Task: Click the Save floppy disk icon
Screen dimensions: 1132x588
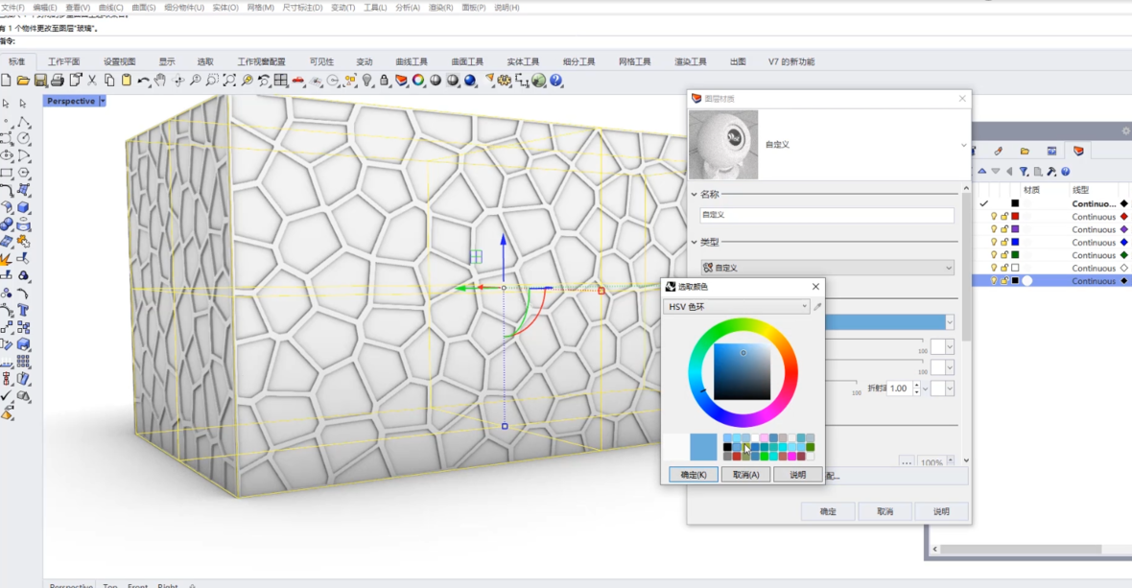Action: (x=40, y=81)
